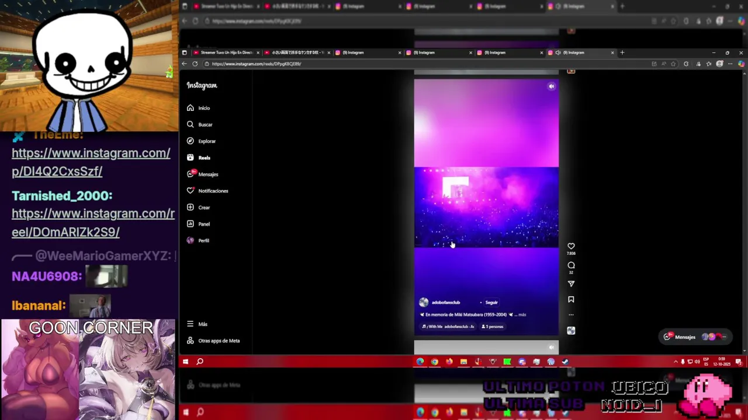
Task: Switch ESP keyboard language indicator
Action: pos(706,362)
